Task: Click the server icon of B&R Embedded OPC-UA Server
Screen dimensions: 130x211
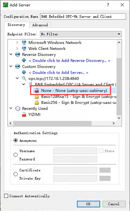Action: click(x=31, y=84)
